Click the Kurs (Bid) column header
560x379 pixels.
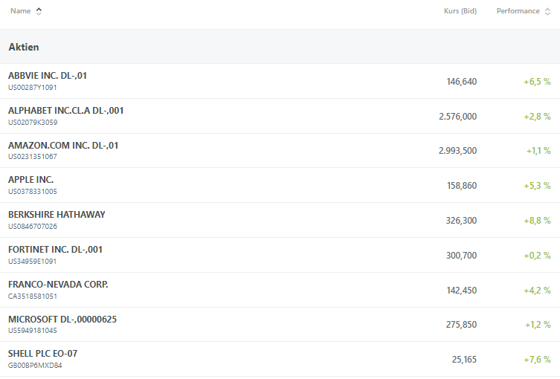460,11
